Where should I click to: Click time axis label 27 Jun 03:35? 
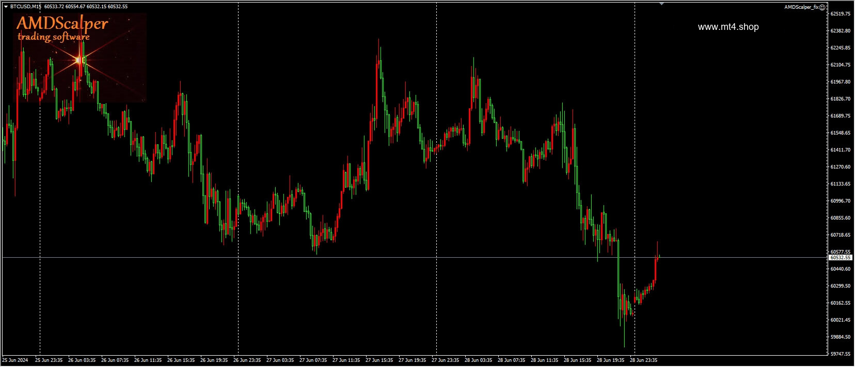coord(280,360)
